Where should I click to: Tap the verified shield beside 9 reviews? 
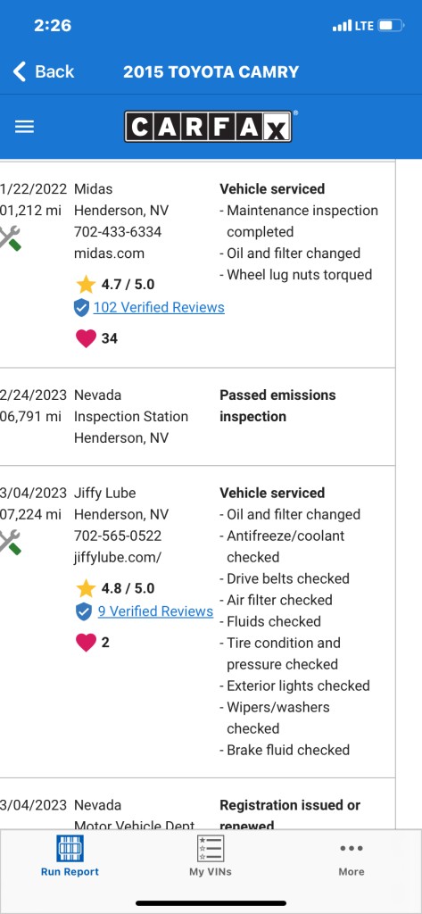85,611
